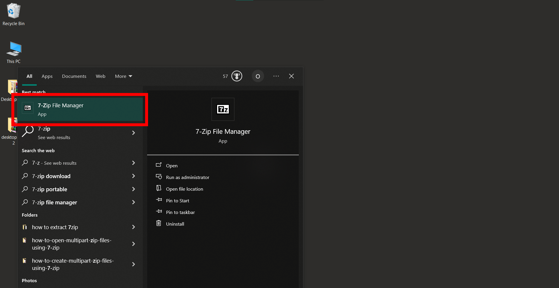Open the account profile icon
Image resolution: width=559 pixels, height=288 pixels.
pos(258,76)
